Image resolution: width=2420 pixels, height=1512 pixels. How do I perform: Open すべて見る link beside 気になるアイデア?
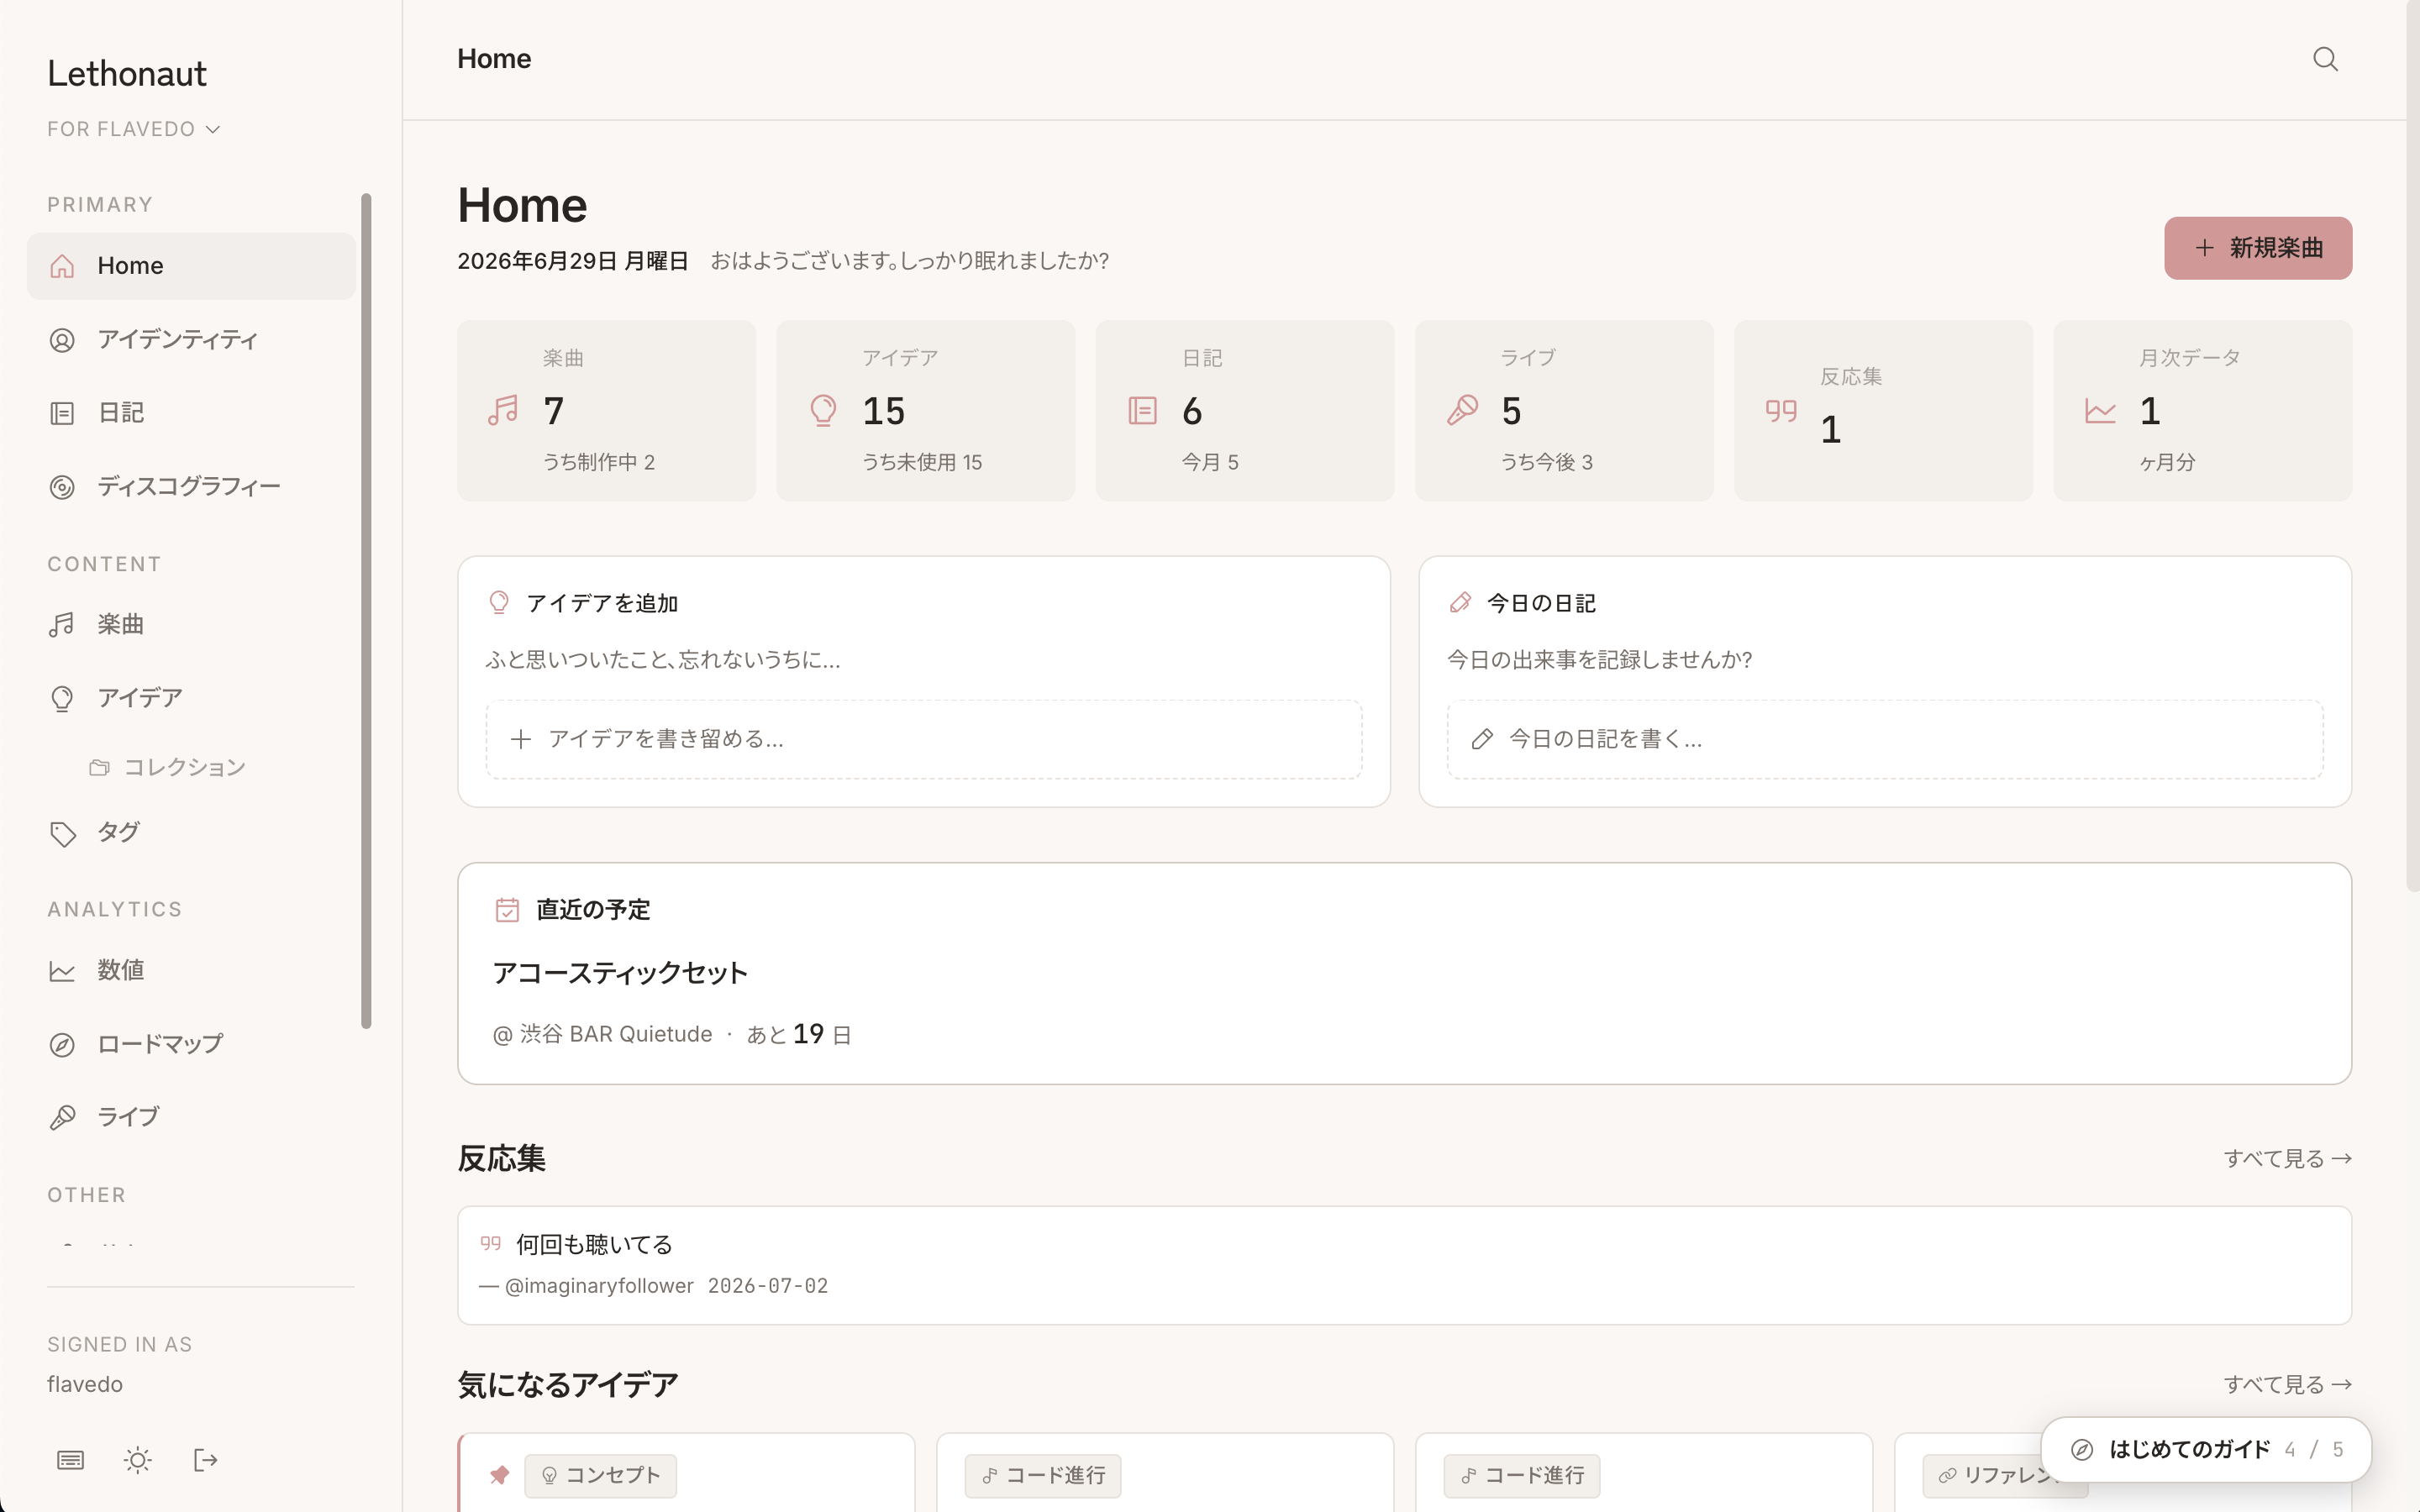[2287, 1384]
